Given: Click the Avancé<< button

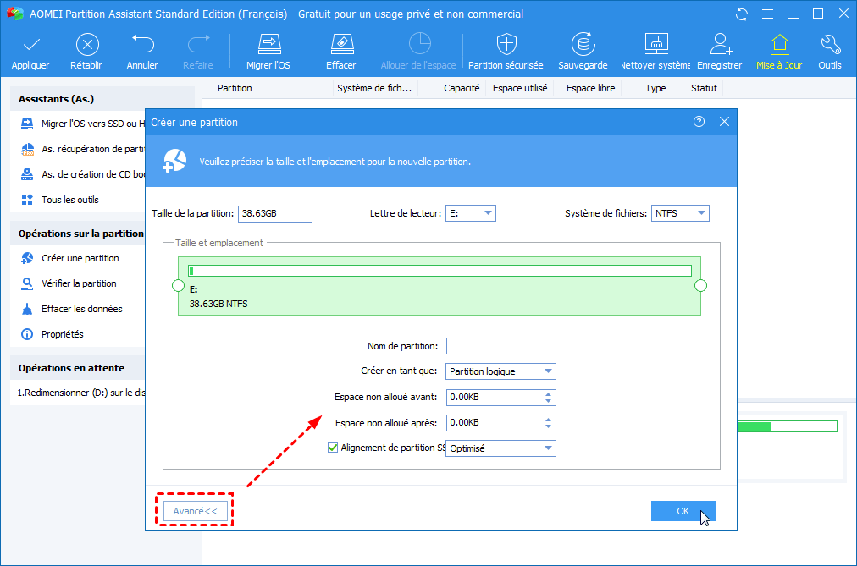Looking at the screenshot, I should point(195,511).
